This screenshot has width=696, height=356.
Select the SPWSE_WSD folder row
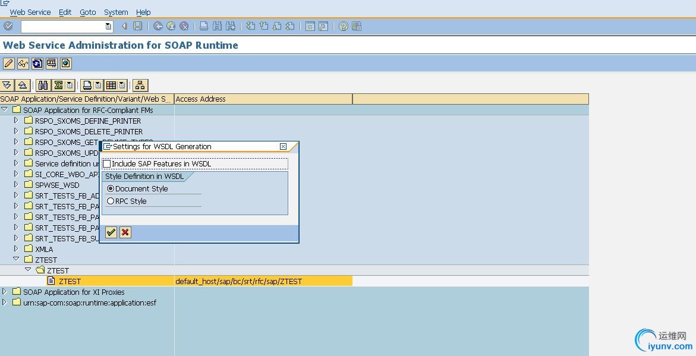click(x=57, y=185)
